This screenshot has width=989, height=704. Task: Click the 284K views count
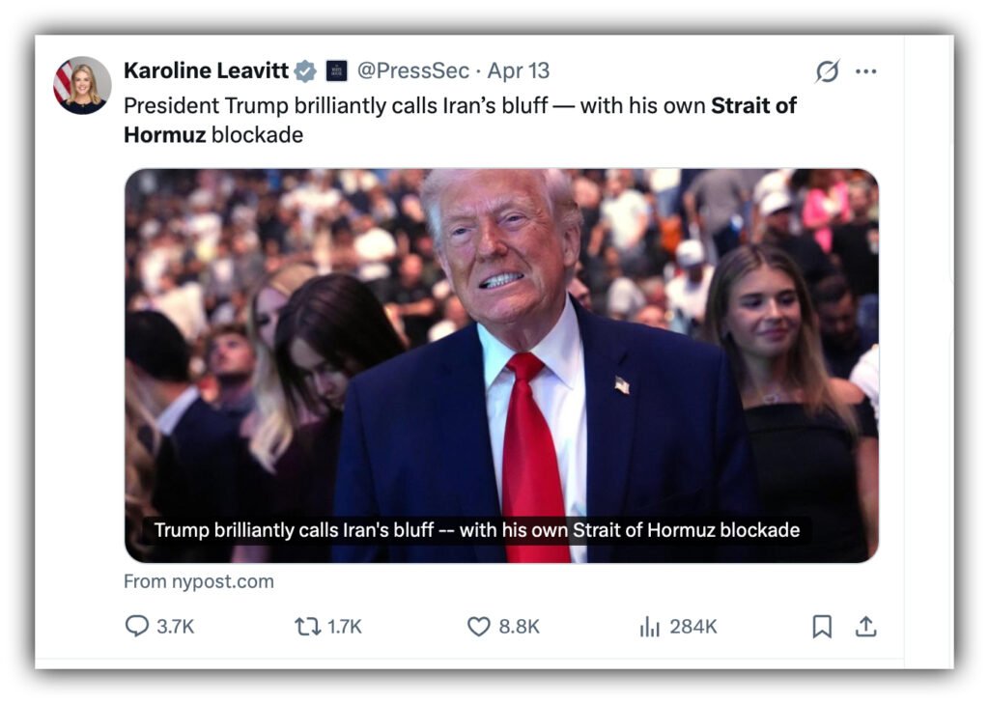[692, 627]
